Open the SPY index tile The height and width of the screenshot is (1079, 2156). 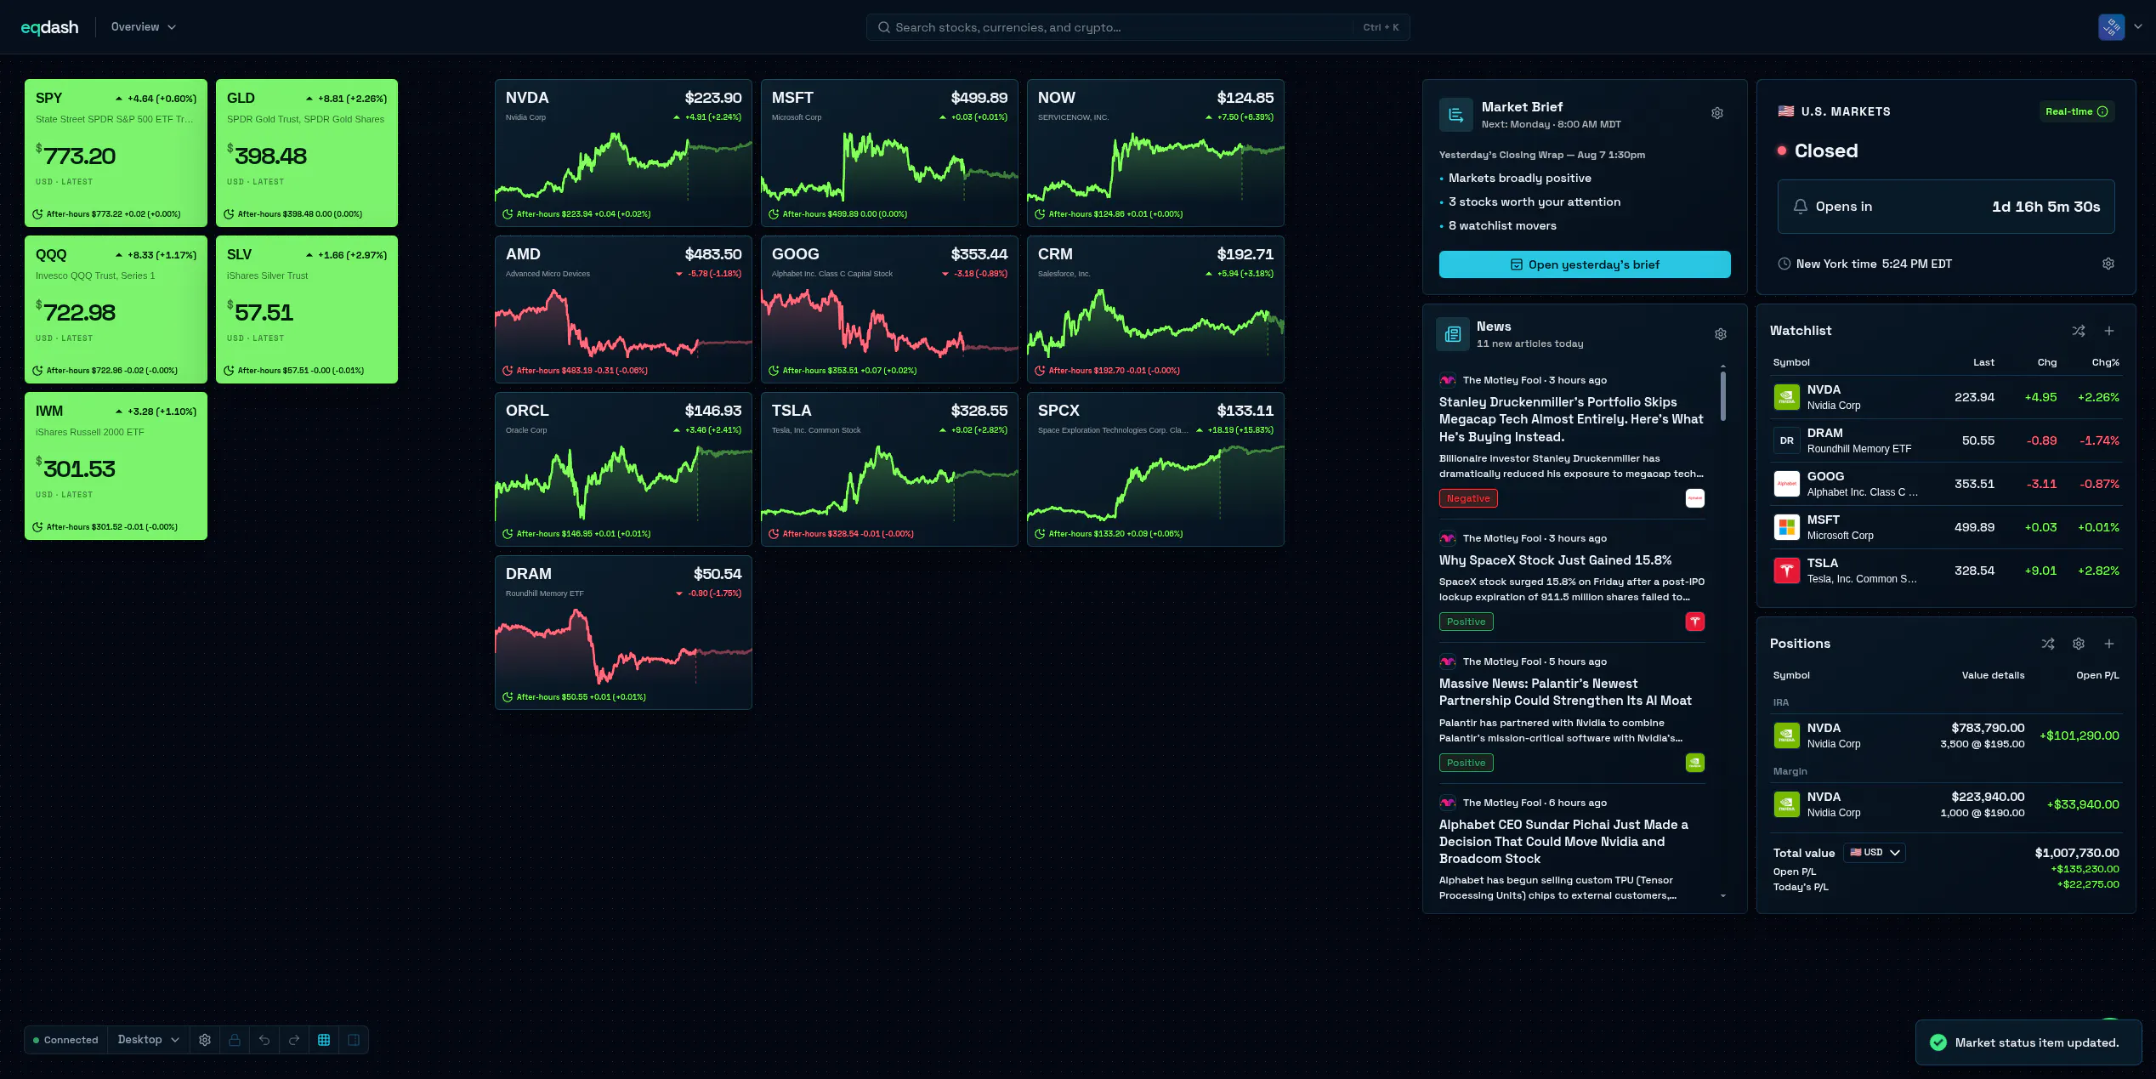(116, 153)
